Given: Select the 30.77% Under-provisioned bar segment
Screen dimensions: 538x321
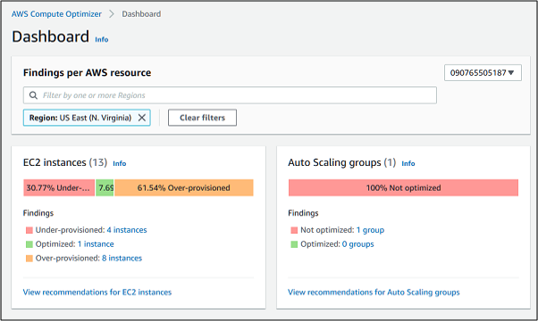Looking at the screenshot, I should (59, 188).
